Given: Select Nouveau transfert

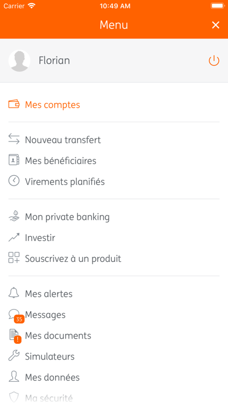Looking at the screenshot, I should click(x=63, y=140).
